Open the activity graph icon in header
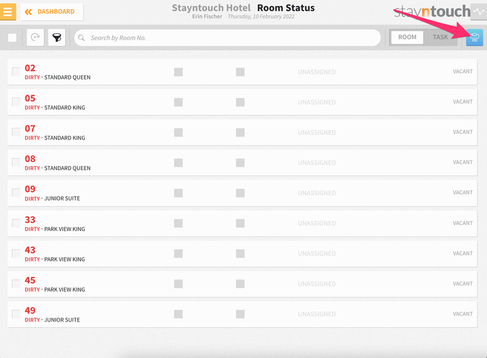Image resolution: width=487 pixels, height=358 pixels. [479, 12]
